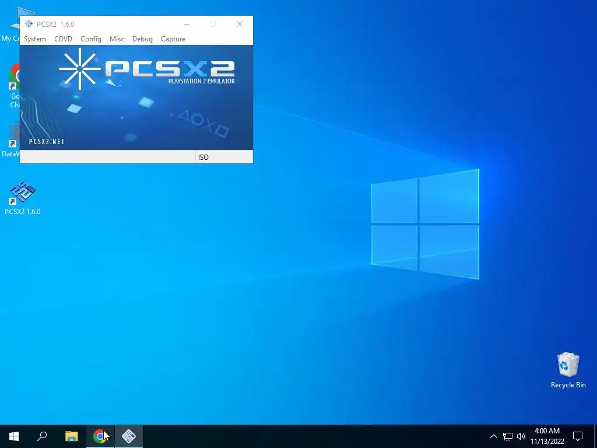Click the PCSX2 title bar app icon
The width and height of the screenshot is (597, 448).
click(x=29, y=24)
